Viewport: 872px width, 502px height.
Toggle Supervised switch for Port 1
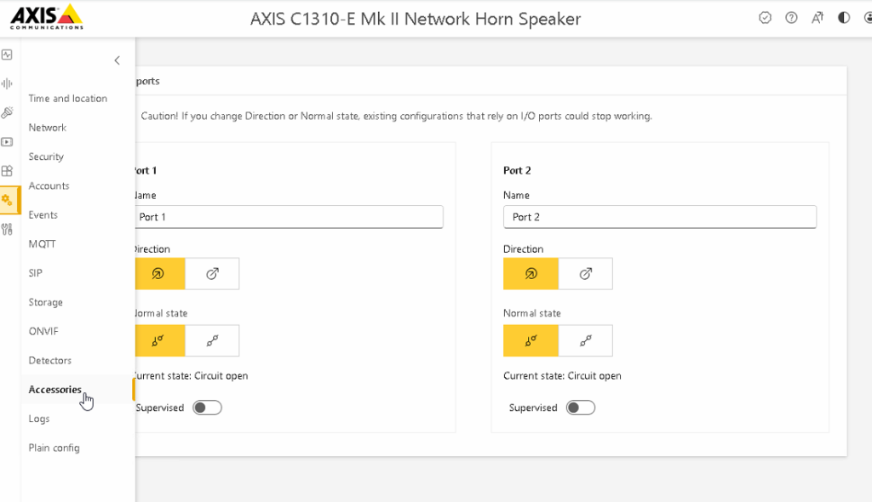coord(208,408)
